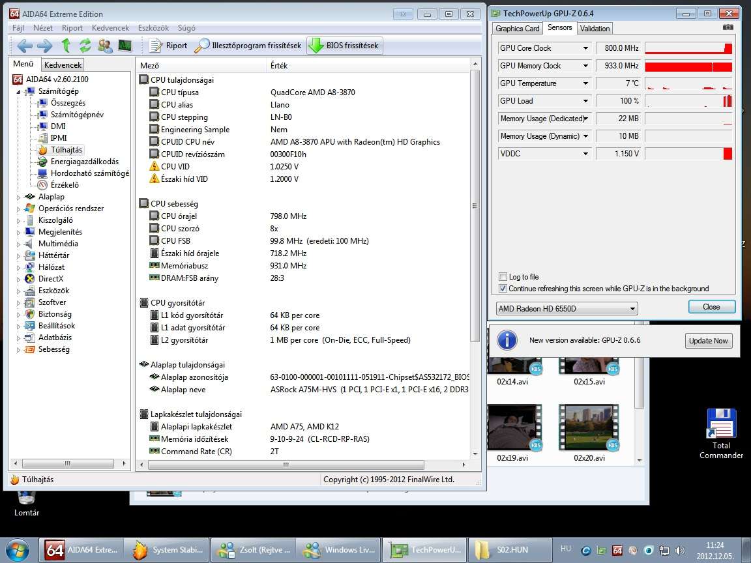The width and height of the screenshot is (751, 563).
Task: Switch to System Stability taskbar item
Action: point(167,550)
